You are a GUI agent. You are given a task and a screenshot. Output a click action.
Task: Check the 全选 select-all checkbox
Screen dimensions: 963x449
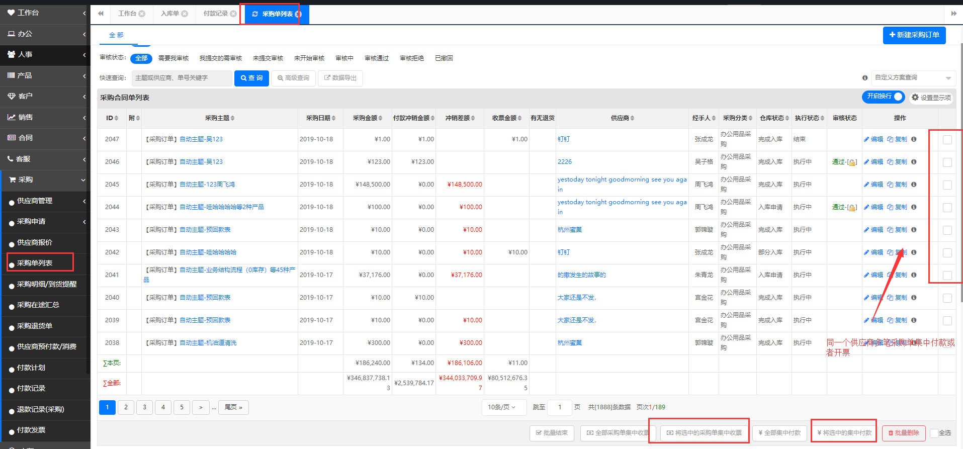click(x=934, y=433)
